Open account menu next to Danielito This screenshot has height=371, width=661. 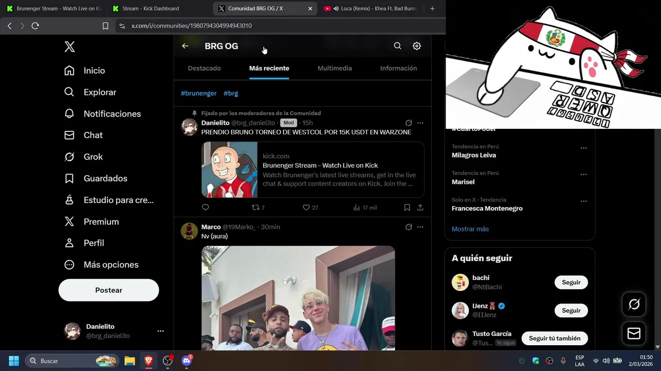pos(161,331)
